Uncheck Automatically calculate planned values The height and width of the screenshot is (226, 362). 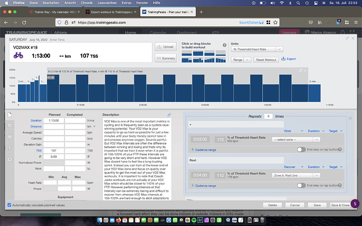click(x=9, y=205)
